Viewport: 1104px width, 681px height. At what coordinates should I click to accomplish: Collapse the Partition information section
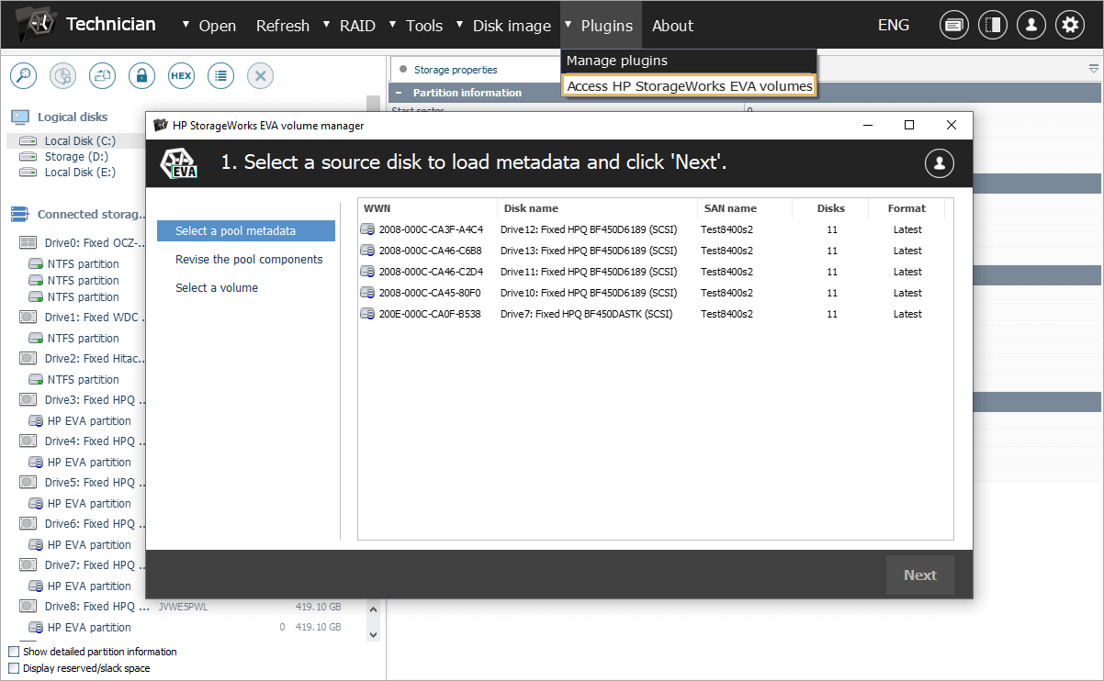pos(398,93)
